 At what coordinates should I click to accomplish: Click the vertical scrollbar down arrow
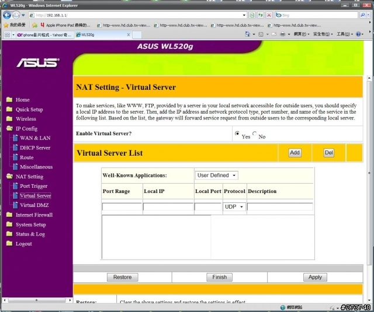click(369, 300)
